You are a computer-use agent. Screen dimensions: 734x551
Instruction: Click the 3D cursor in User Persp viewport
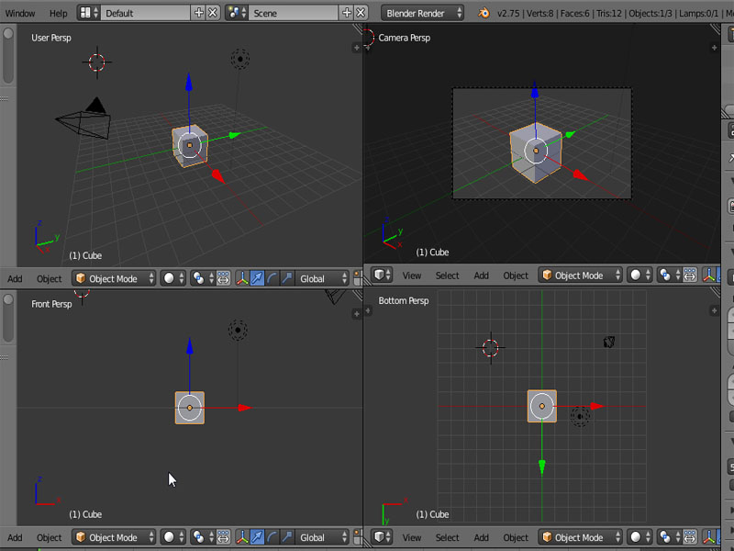point(97,62)
